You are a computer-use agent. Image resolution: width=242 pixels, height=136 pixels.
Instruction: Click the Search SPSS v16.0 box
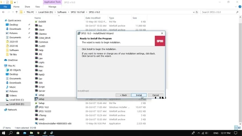(x=220, y=12)
